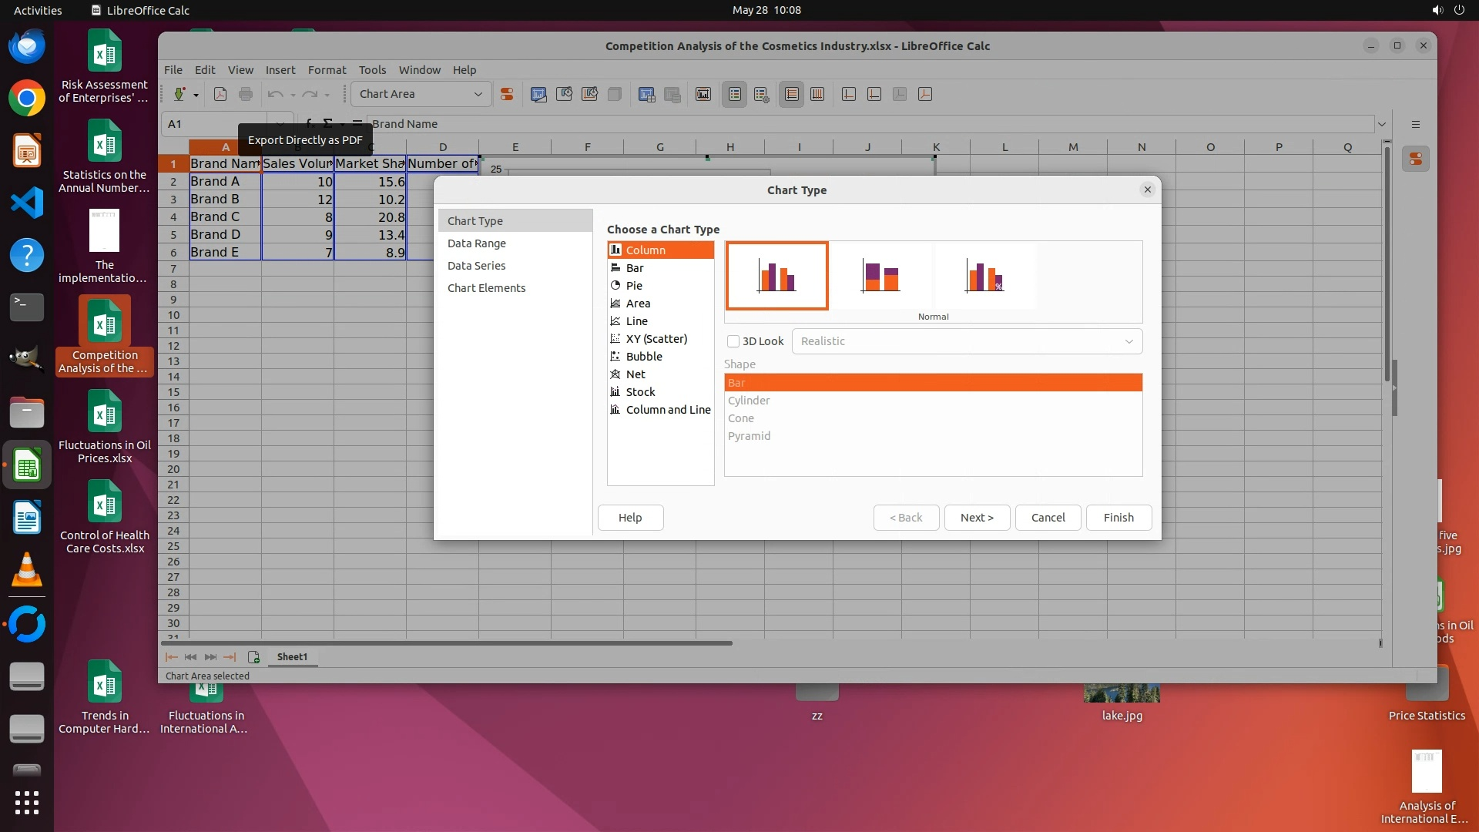Click Export Directly as PDF icon
1479x832 pixels.
coord(220,94)
